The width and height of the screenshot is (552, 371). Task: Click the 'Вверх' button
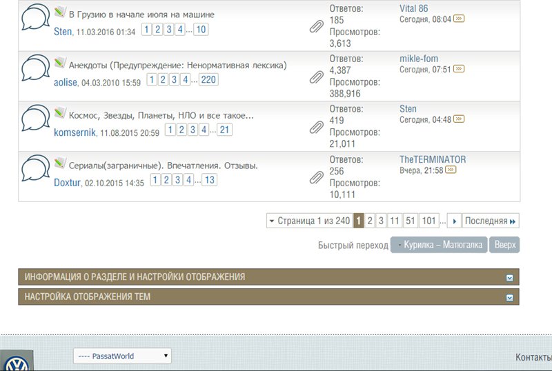pyautogui.click(x=504, y=245)
